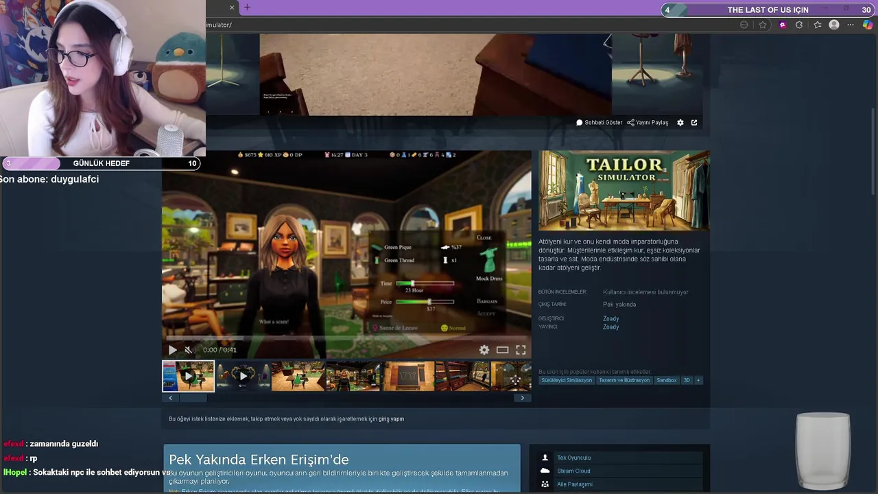
Task: Open the Copilot icon in browser toolbar
Action: [868, 25]
